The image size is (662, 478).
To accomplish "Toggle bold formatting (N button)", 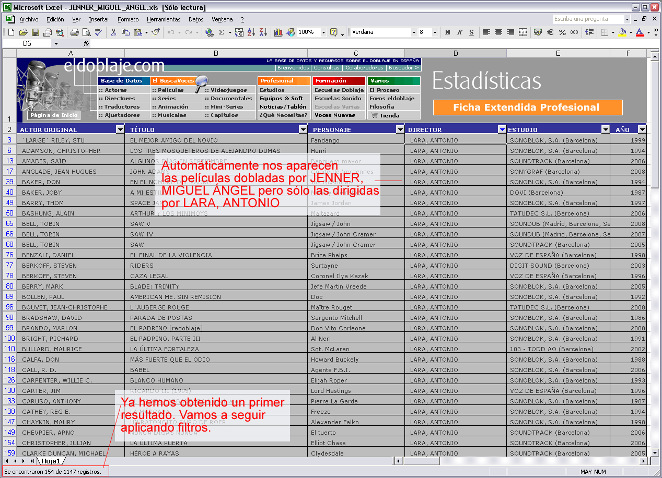I will point(448,32).
